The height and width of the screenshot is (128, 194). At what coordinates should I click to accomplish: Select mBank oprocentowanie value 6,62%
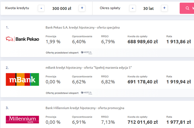click(79, 82)
